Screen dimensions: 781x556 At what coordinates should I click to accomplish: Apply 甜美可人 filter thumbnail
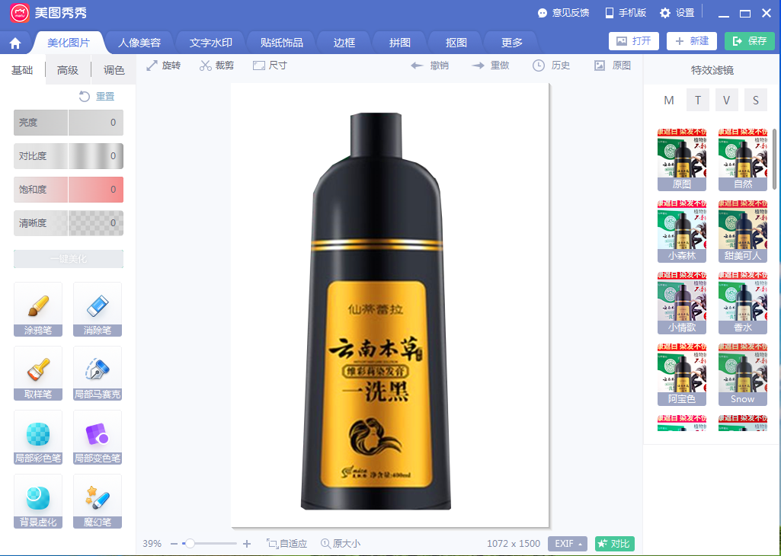pyautogui.click(x=743, y=231)
